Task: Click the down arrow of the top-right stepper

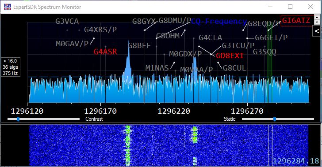Action: pyautogui.click(x=317, y=22)
